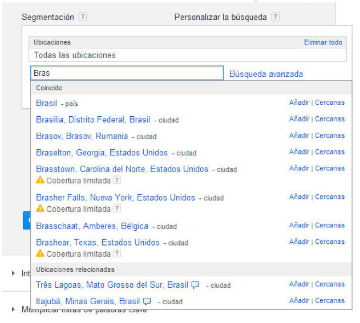Image resolution: width=360 pixels, height=323 pixels.
Task: Click the help icon next to Segmentación
Action: (83, 17)
